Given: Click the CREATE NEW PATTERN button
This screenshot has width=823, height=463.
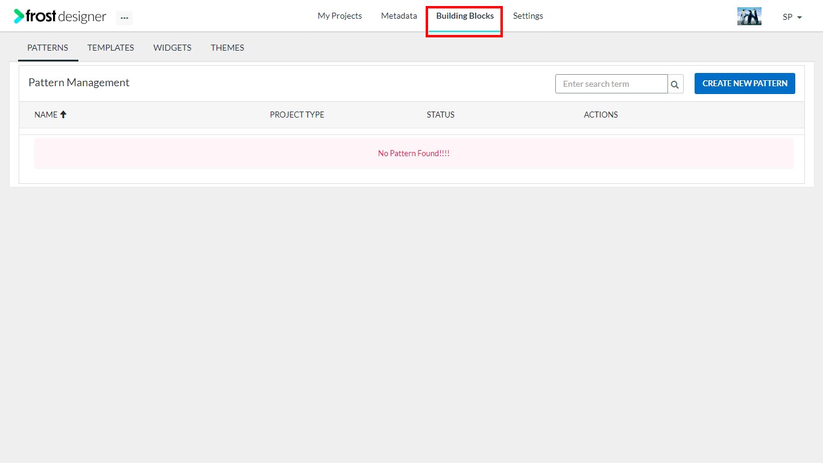Looking at the screenshot, I should pos(745,83).
